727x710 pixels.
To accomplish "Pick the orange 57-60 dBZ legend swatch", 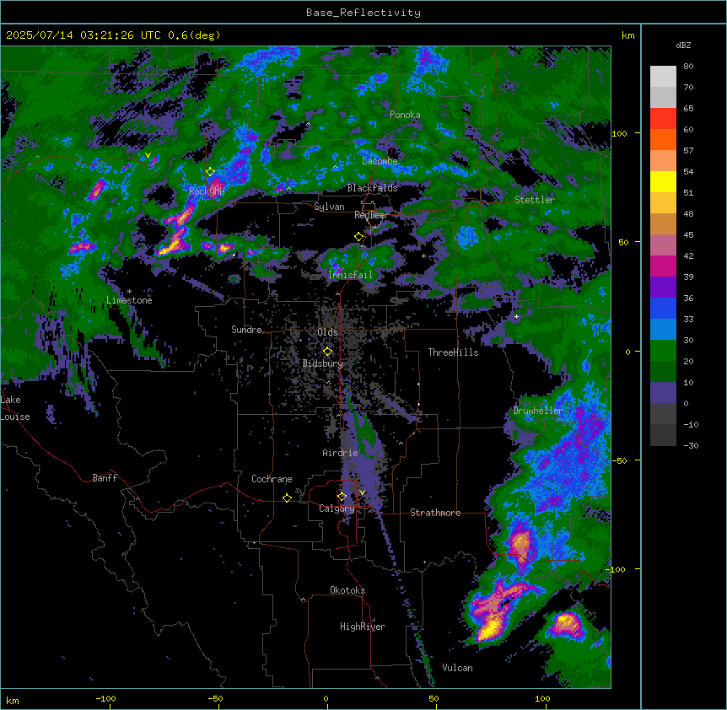I will pos(663,139).
